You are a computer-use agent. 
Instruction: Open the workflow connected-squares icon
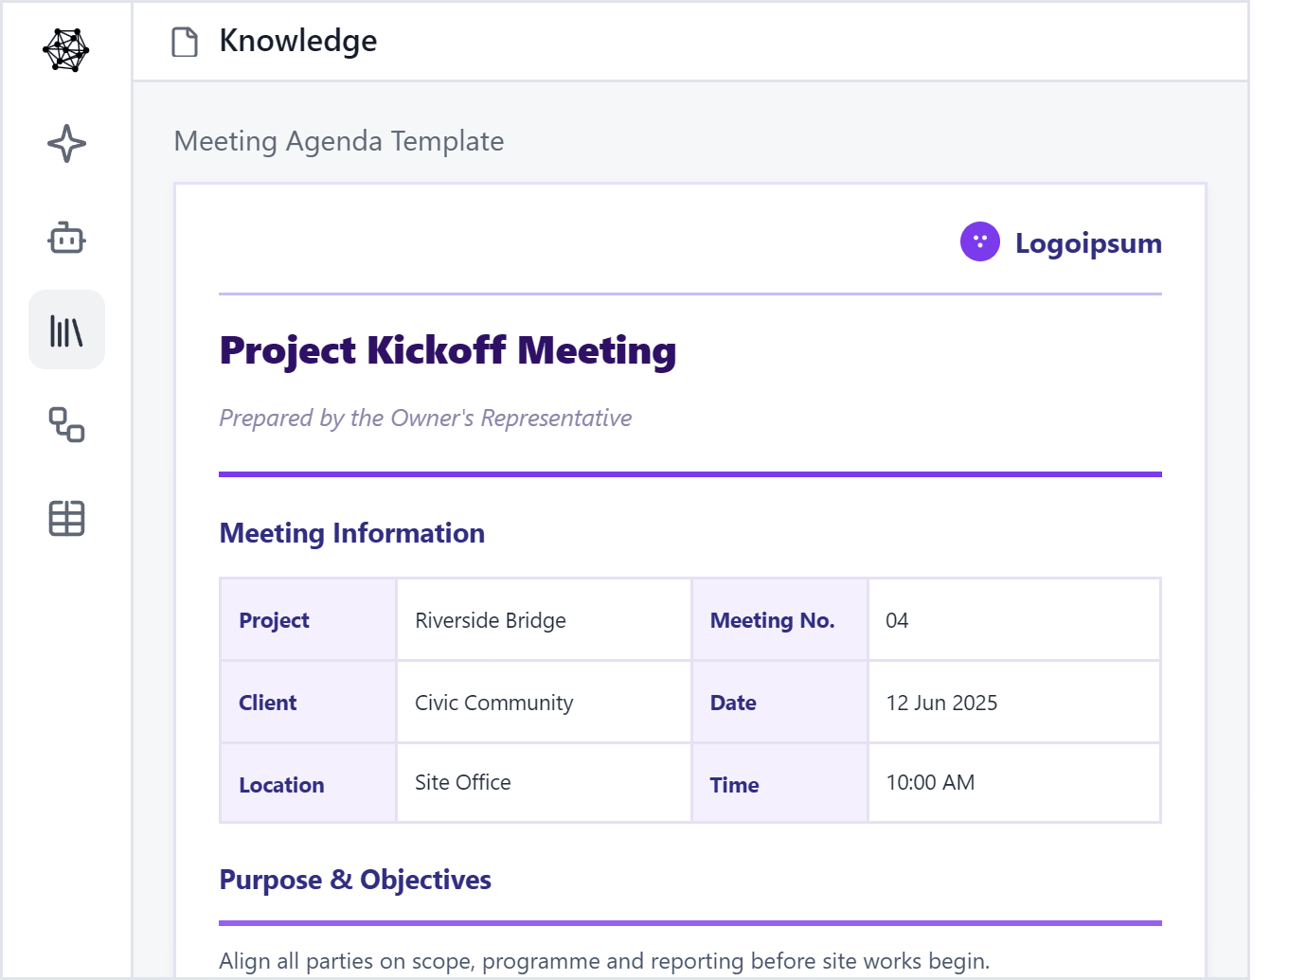pyautogui.click(x=66, y=424)
